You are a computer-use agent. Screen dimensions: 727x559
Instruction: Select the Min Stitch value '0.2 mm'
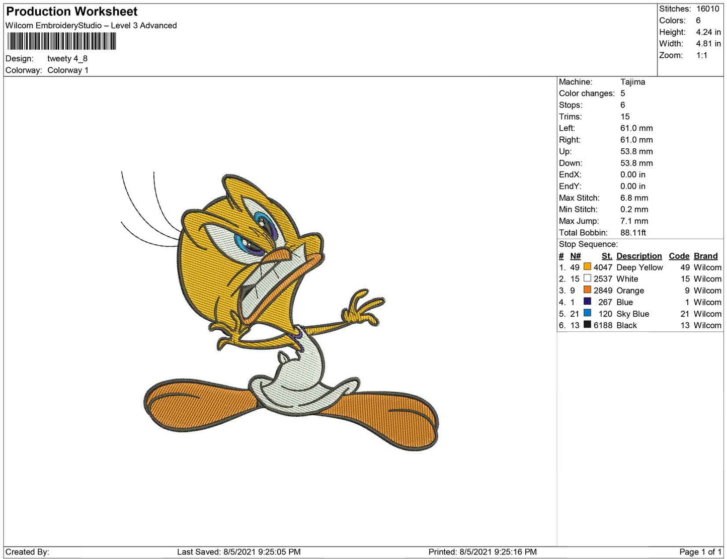[634, 210]
